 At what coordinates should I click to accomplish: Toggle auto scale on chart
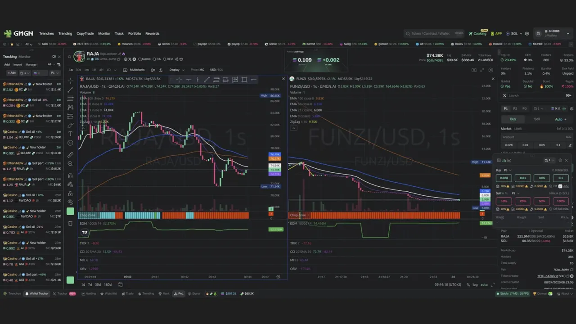tap(484, 284)
